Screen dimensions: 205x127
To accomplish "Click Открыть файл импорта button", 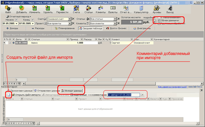I will pyautogui.click(x=26, y=95).
